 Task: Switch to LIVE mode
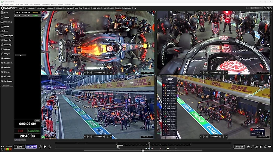pos(20,147)
